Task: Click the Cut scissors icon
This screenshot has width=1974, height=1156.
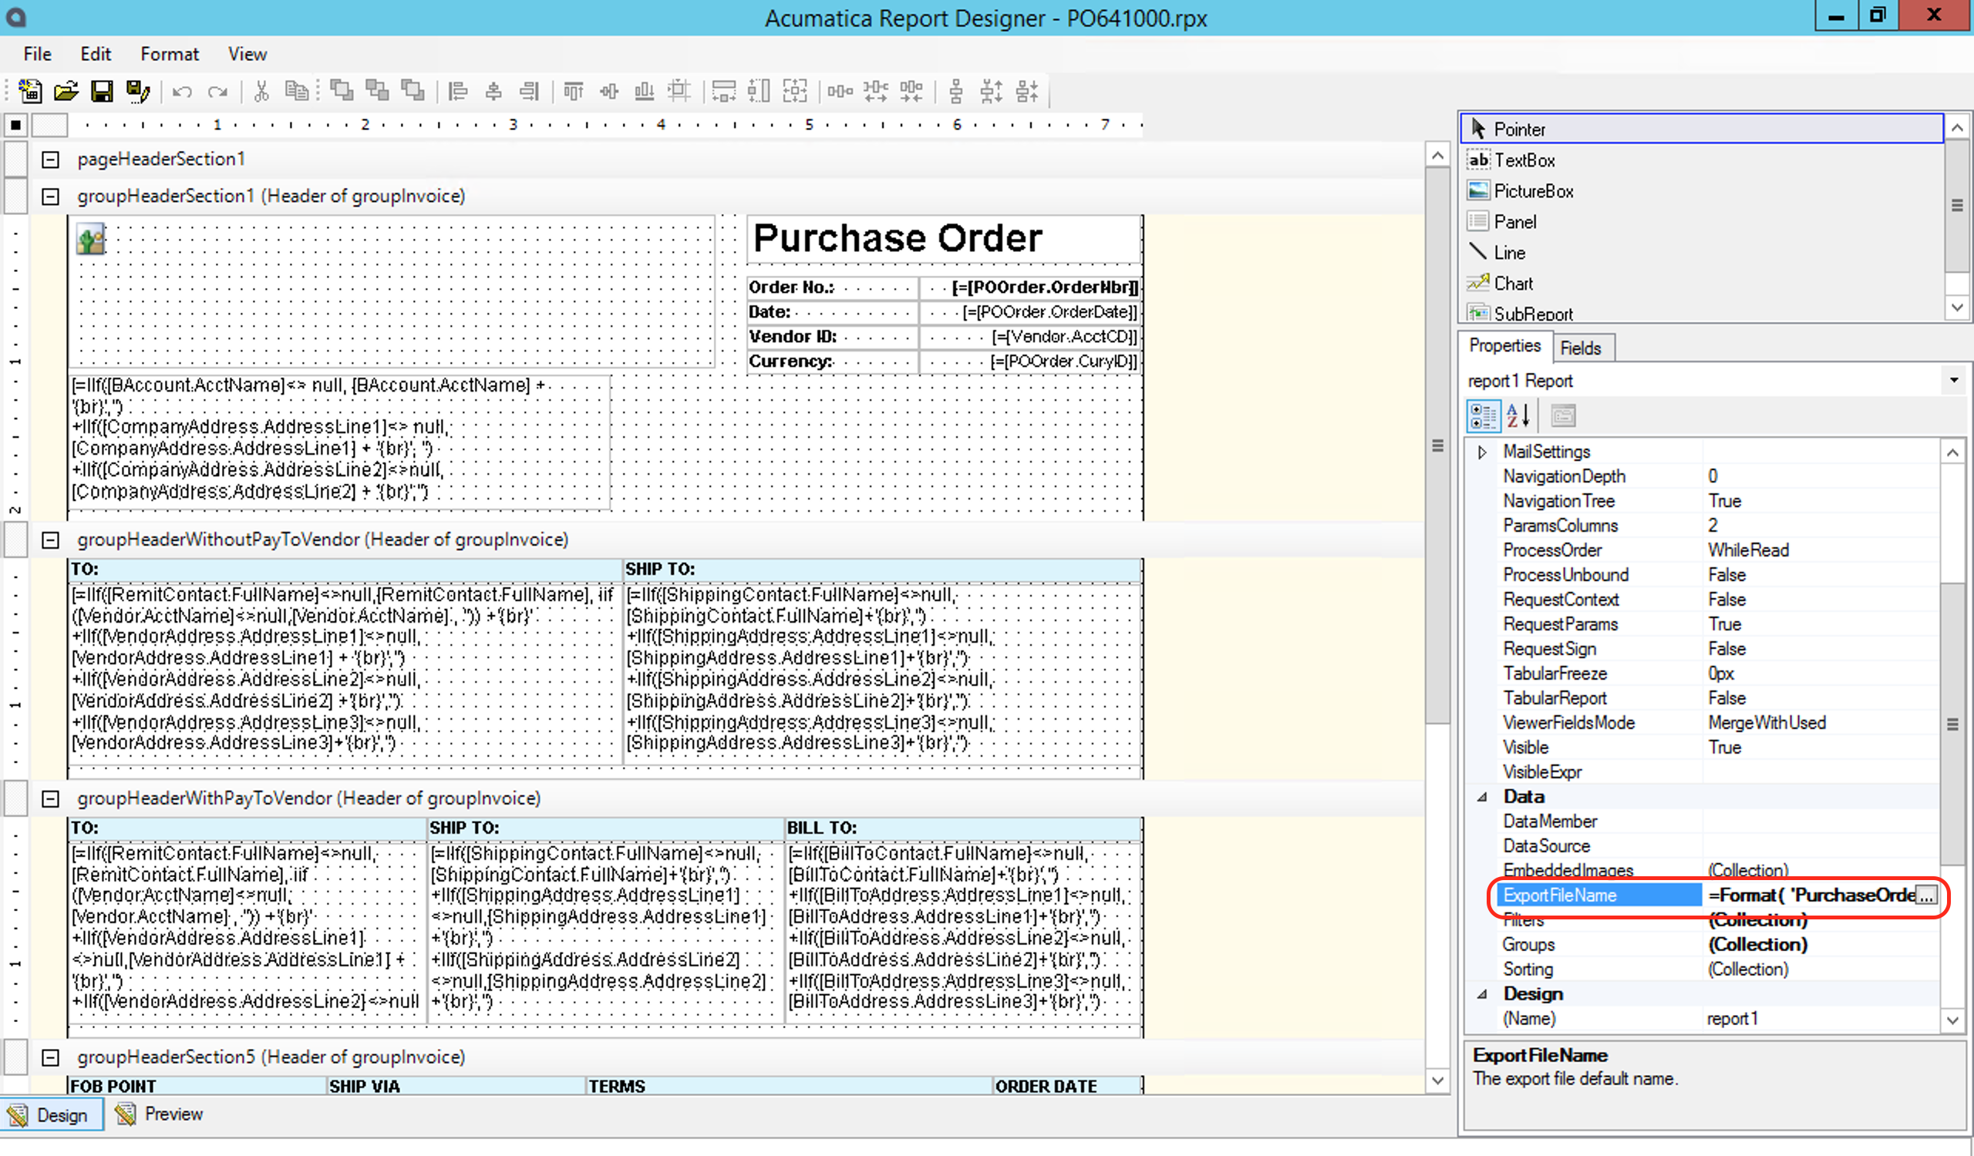Action: pos(261,92)
